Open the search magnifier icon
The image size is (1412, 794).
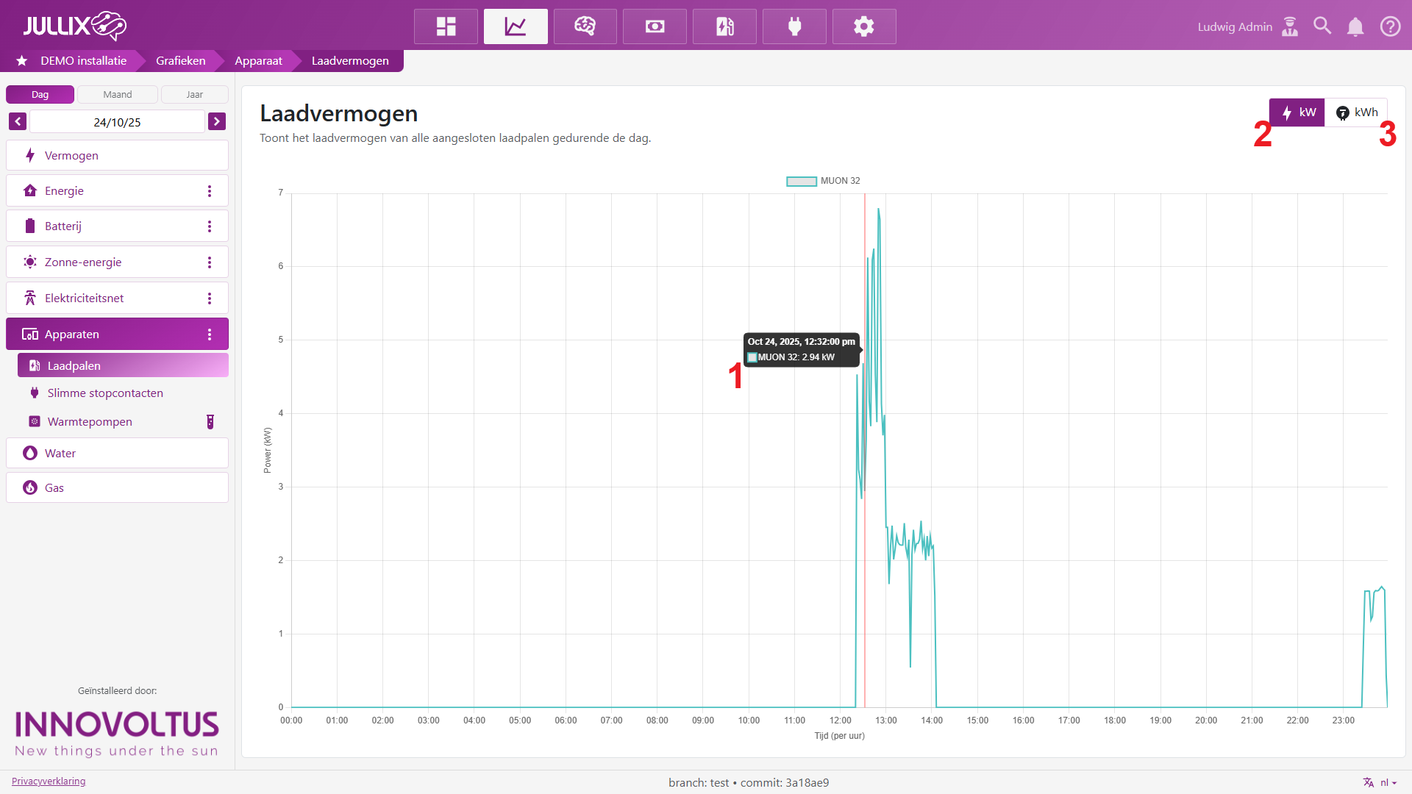click(x=1322, y=26)
